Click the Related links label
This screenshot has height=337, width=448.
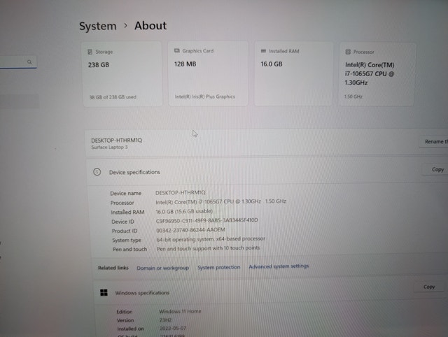coord(113,268)
